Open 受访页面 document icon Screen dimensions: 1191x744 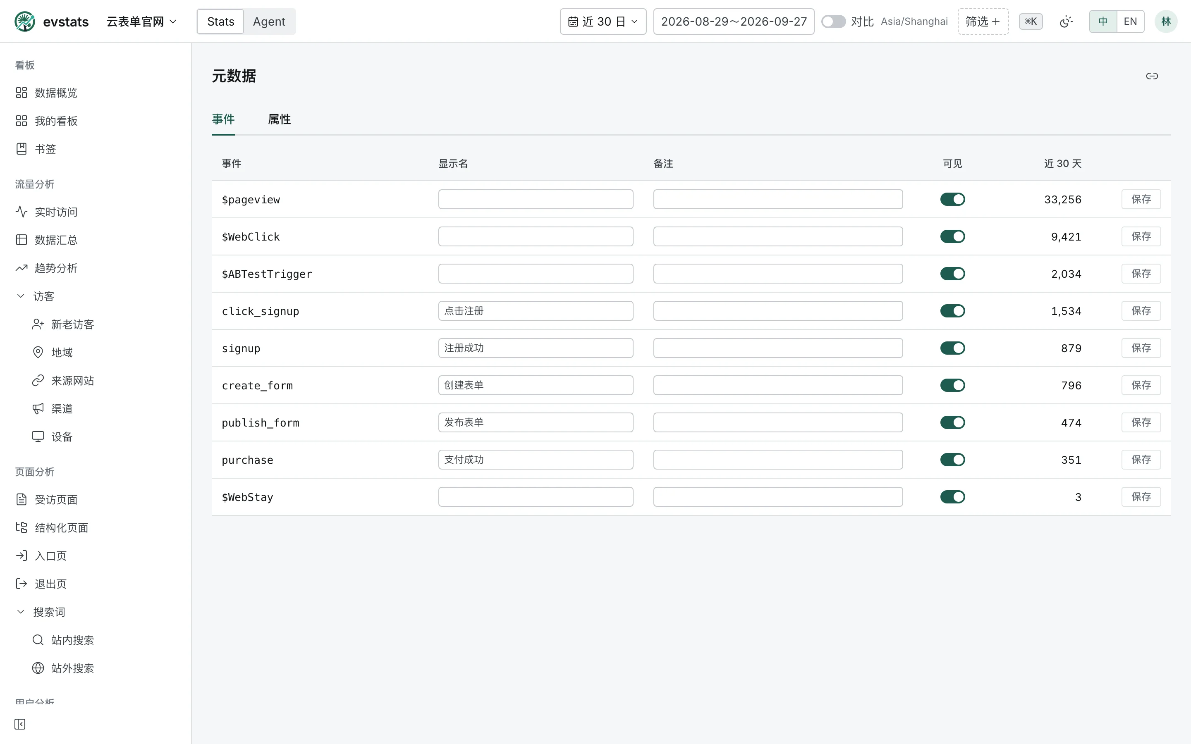tap(21, 499)
